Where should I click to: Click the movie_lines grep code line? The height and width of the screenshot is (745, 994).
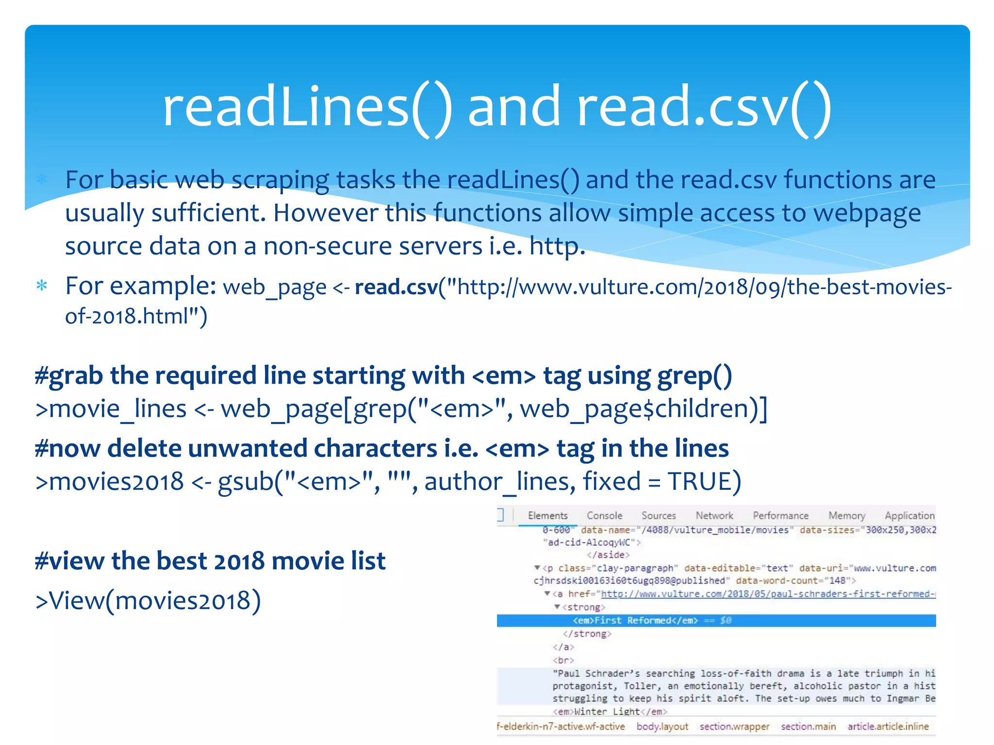[x=401, y=408]
